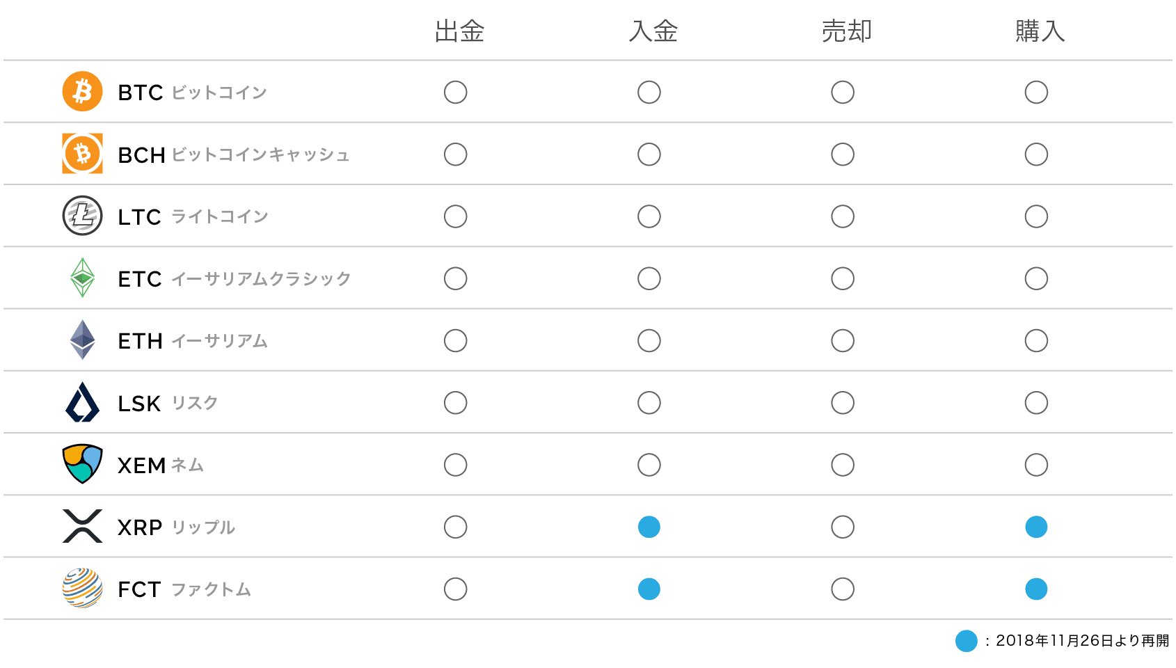This screenshot has width=1176, height=668.
Task: Select the ETH 売却 circle
Action: coord(843,340)
